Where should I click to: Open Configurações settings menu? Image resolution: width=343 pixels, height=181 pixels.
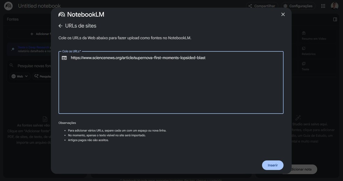[298, 6]
